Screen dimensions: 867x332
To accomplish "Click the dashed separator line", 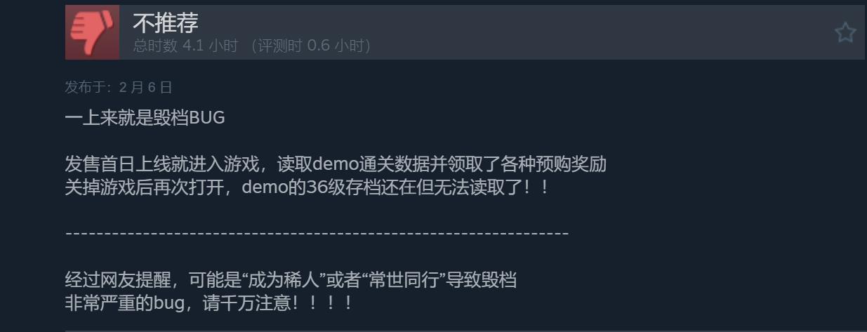I will 317,232.
